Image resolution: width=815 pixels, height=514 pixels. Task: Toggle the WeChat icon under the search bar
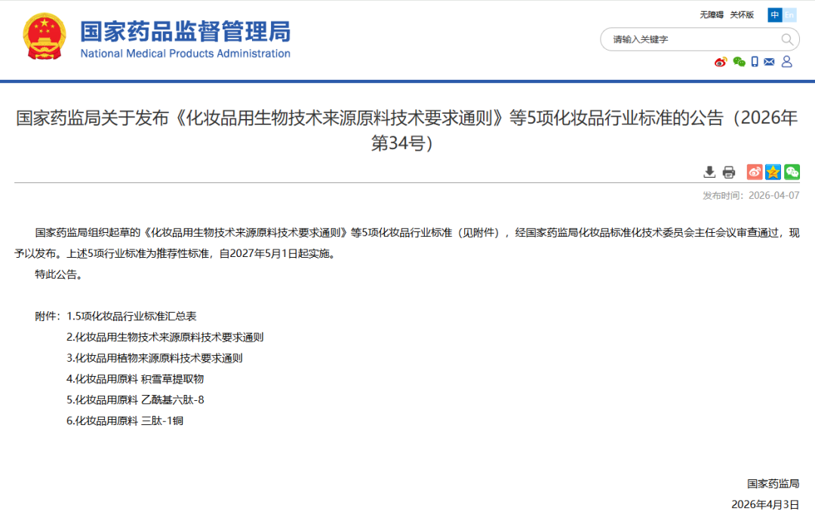click(738, 63)
